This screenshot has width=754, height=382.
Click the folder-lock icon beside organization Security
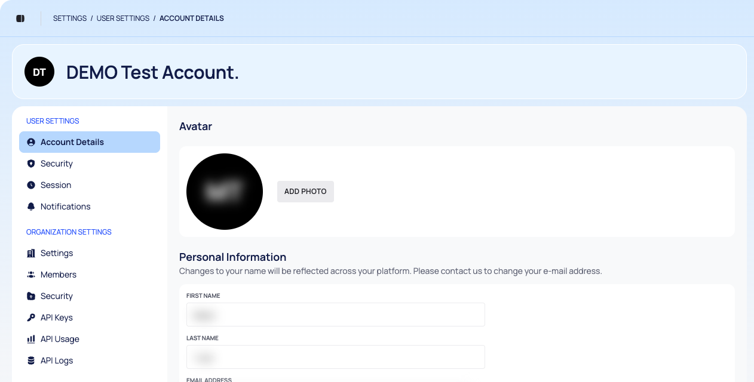tap(31, 296)
